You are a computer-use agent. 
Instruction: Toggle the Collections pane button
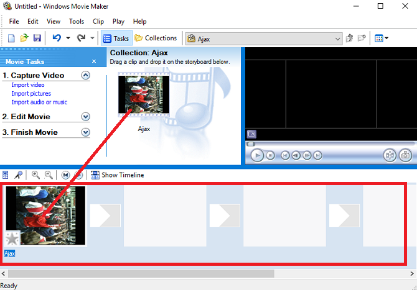156,39
